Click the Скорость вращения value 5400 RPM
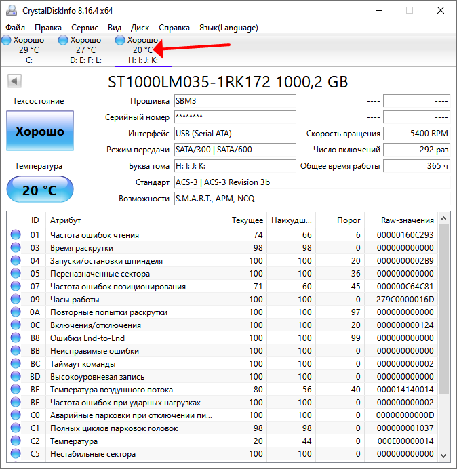 pyautogui.click(x=416, y=134)
